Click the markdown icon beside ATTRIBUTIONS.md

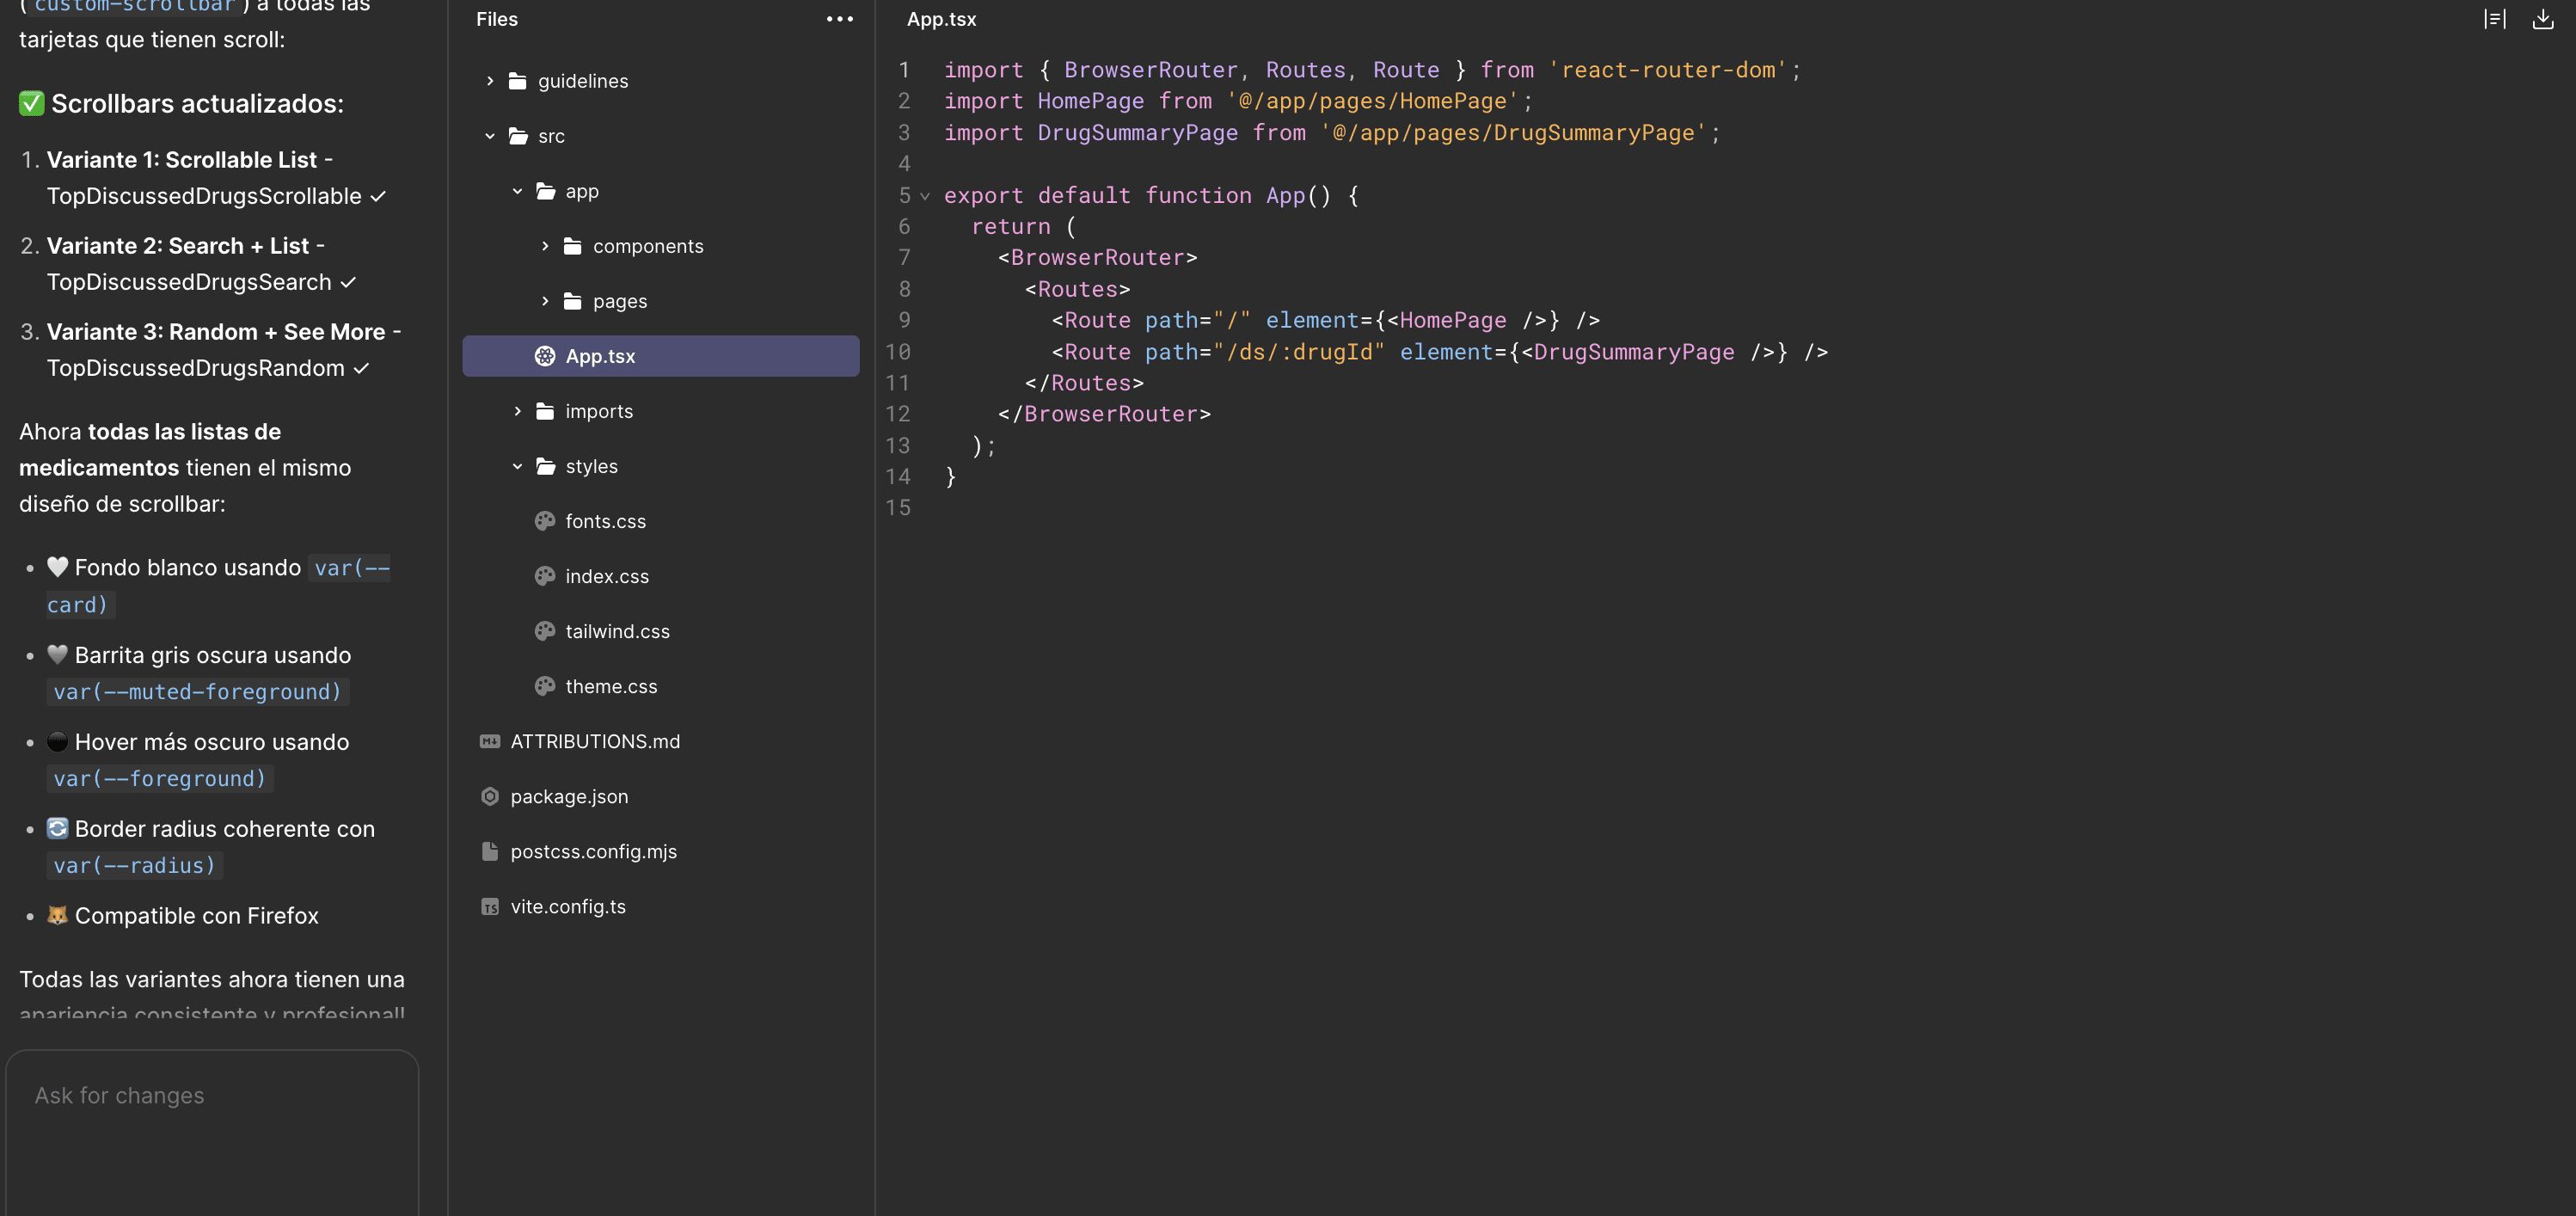[x=490, y=741]
